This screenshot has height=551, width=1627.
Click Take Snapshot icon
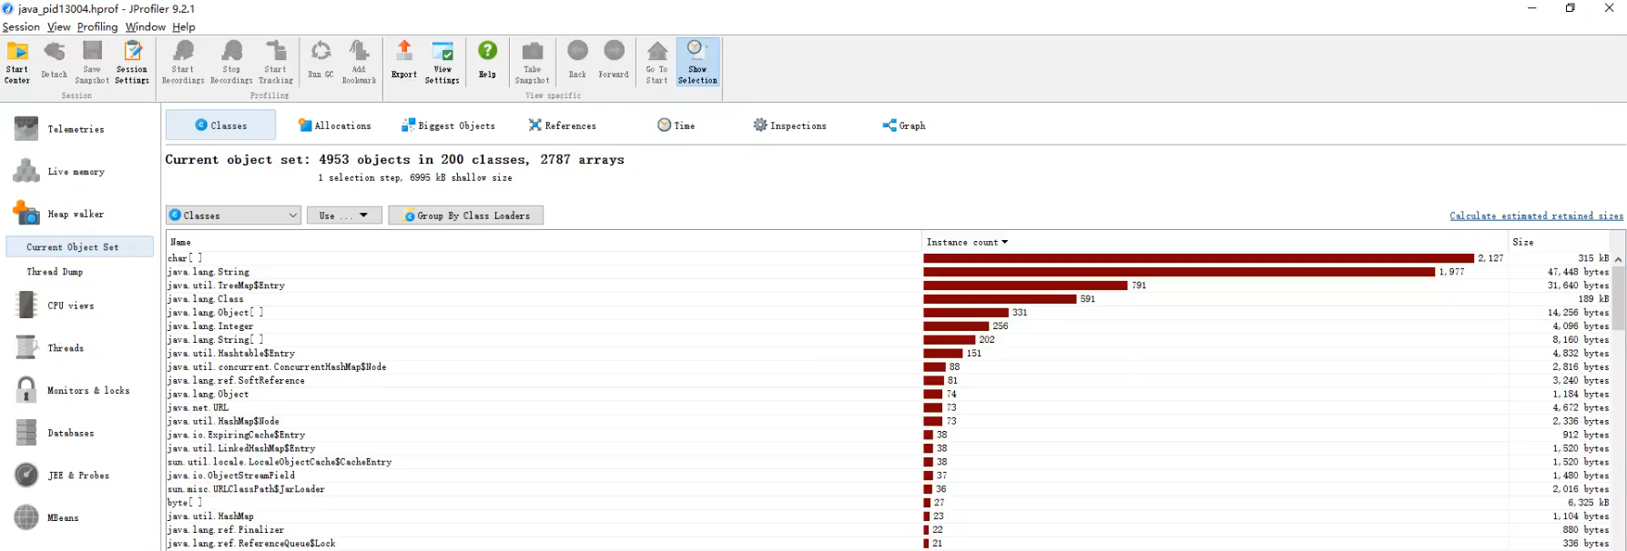point(533,62)
